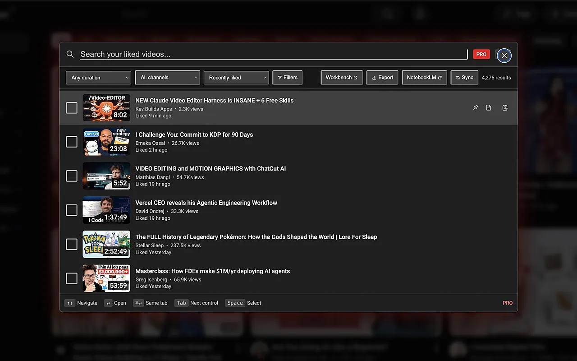Open the 8:02 Video-EDITOR thumbnail
The width and height of the screenshot is (577, 361).
point(106,108)
